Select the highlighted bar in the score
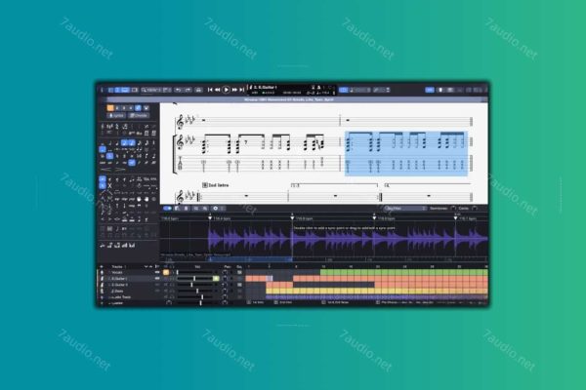586x390 pixels. 406,153
